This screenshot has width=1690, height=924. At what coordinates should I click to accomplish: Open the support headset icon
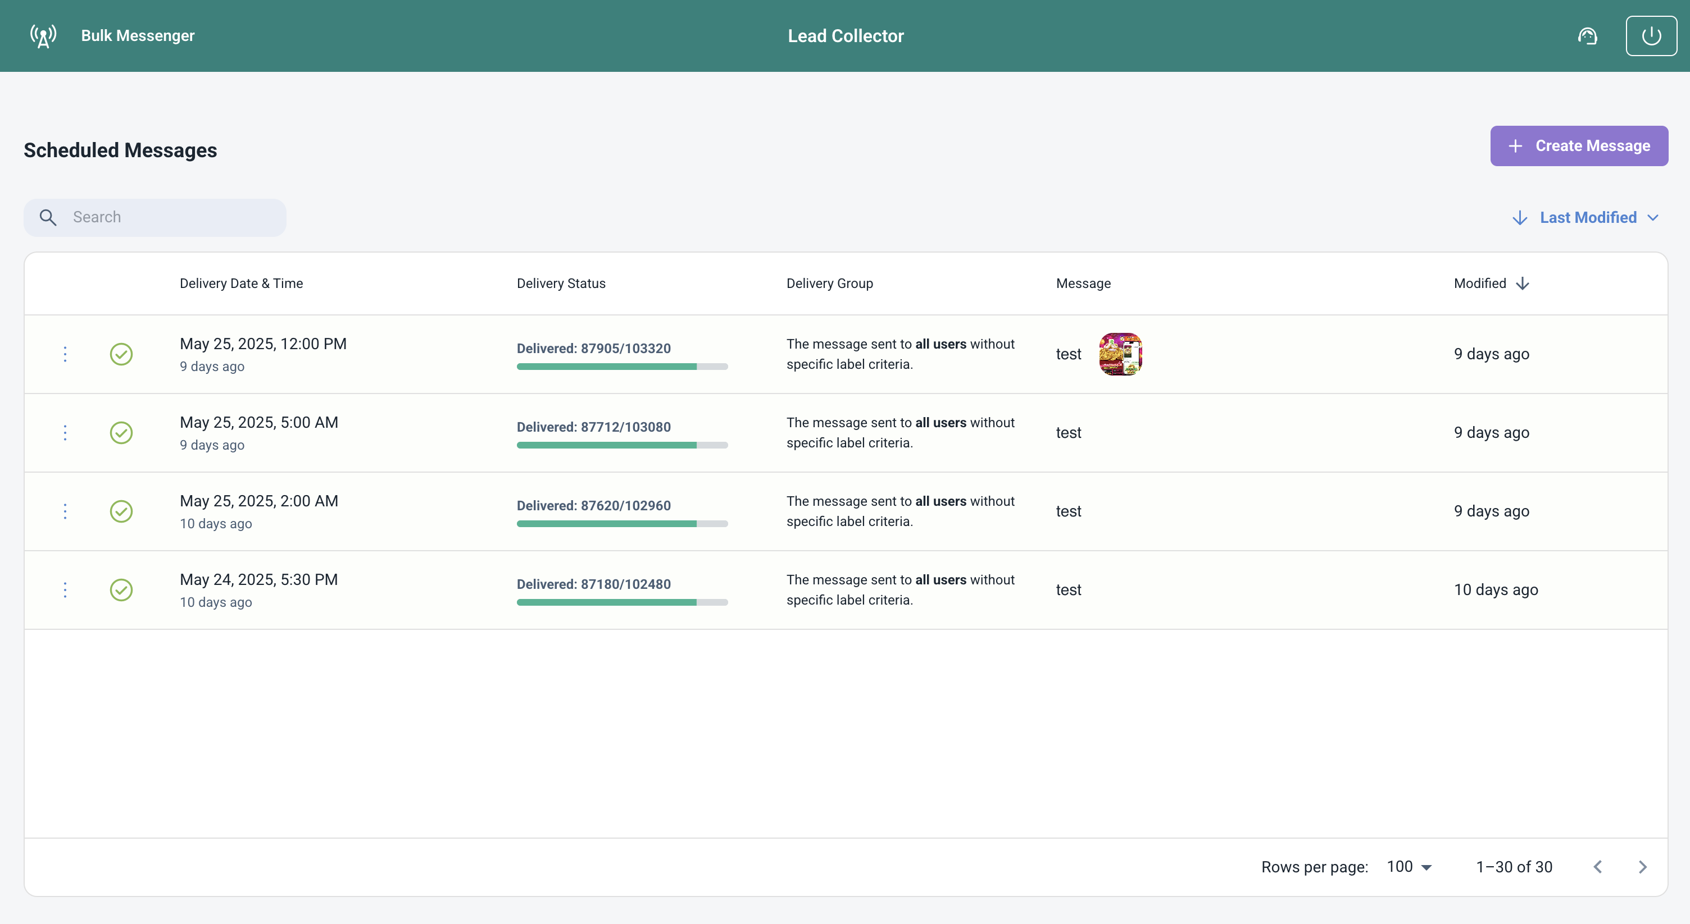click(1587, 36)
